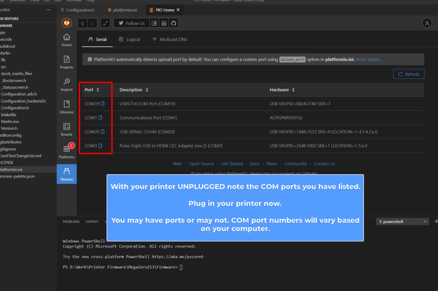
Task: Open the Contact Us footer link
Action: (324, 163)
